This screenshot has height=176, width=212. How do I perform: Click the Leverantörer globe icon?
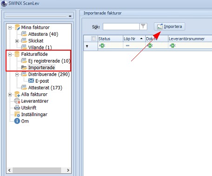[x=17, y=101]
